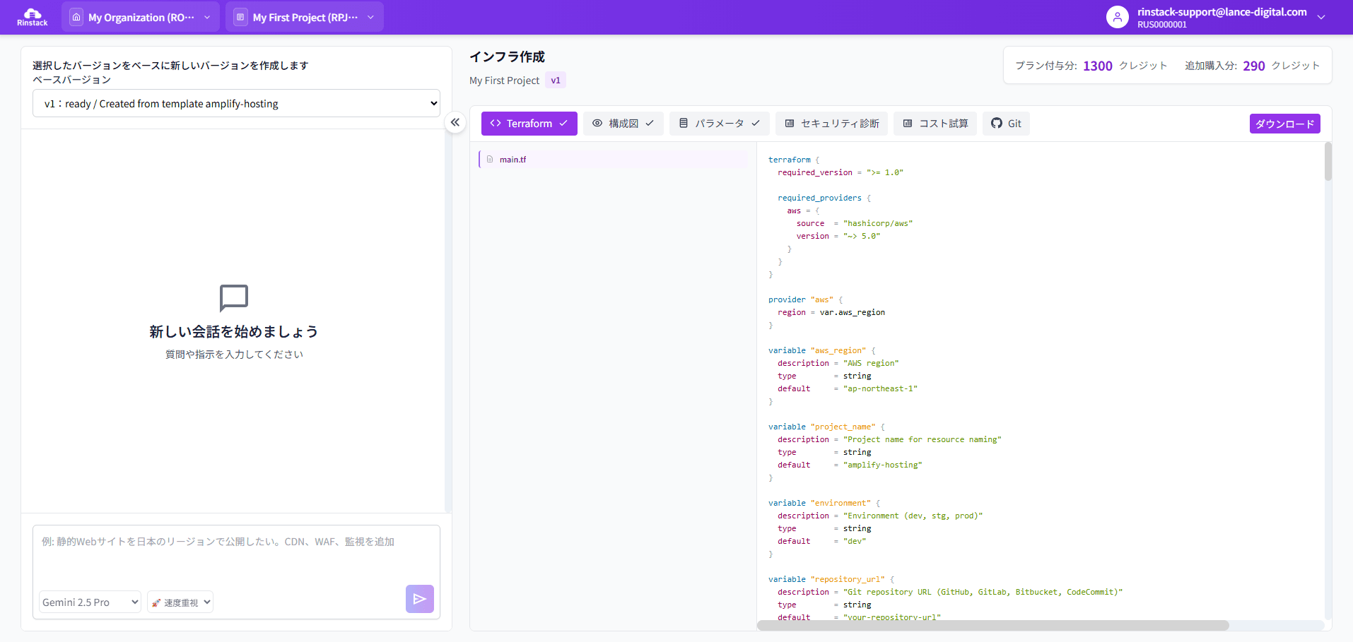Open the My First Project selector

tap(305, 17)
